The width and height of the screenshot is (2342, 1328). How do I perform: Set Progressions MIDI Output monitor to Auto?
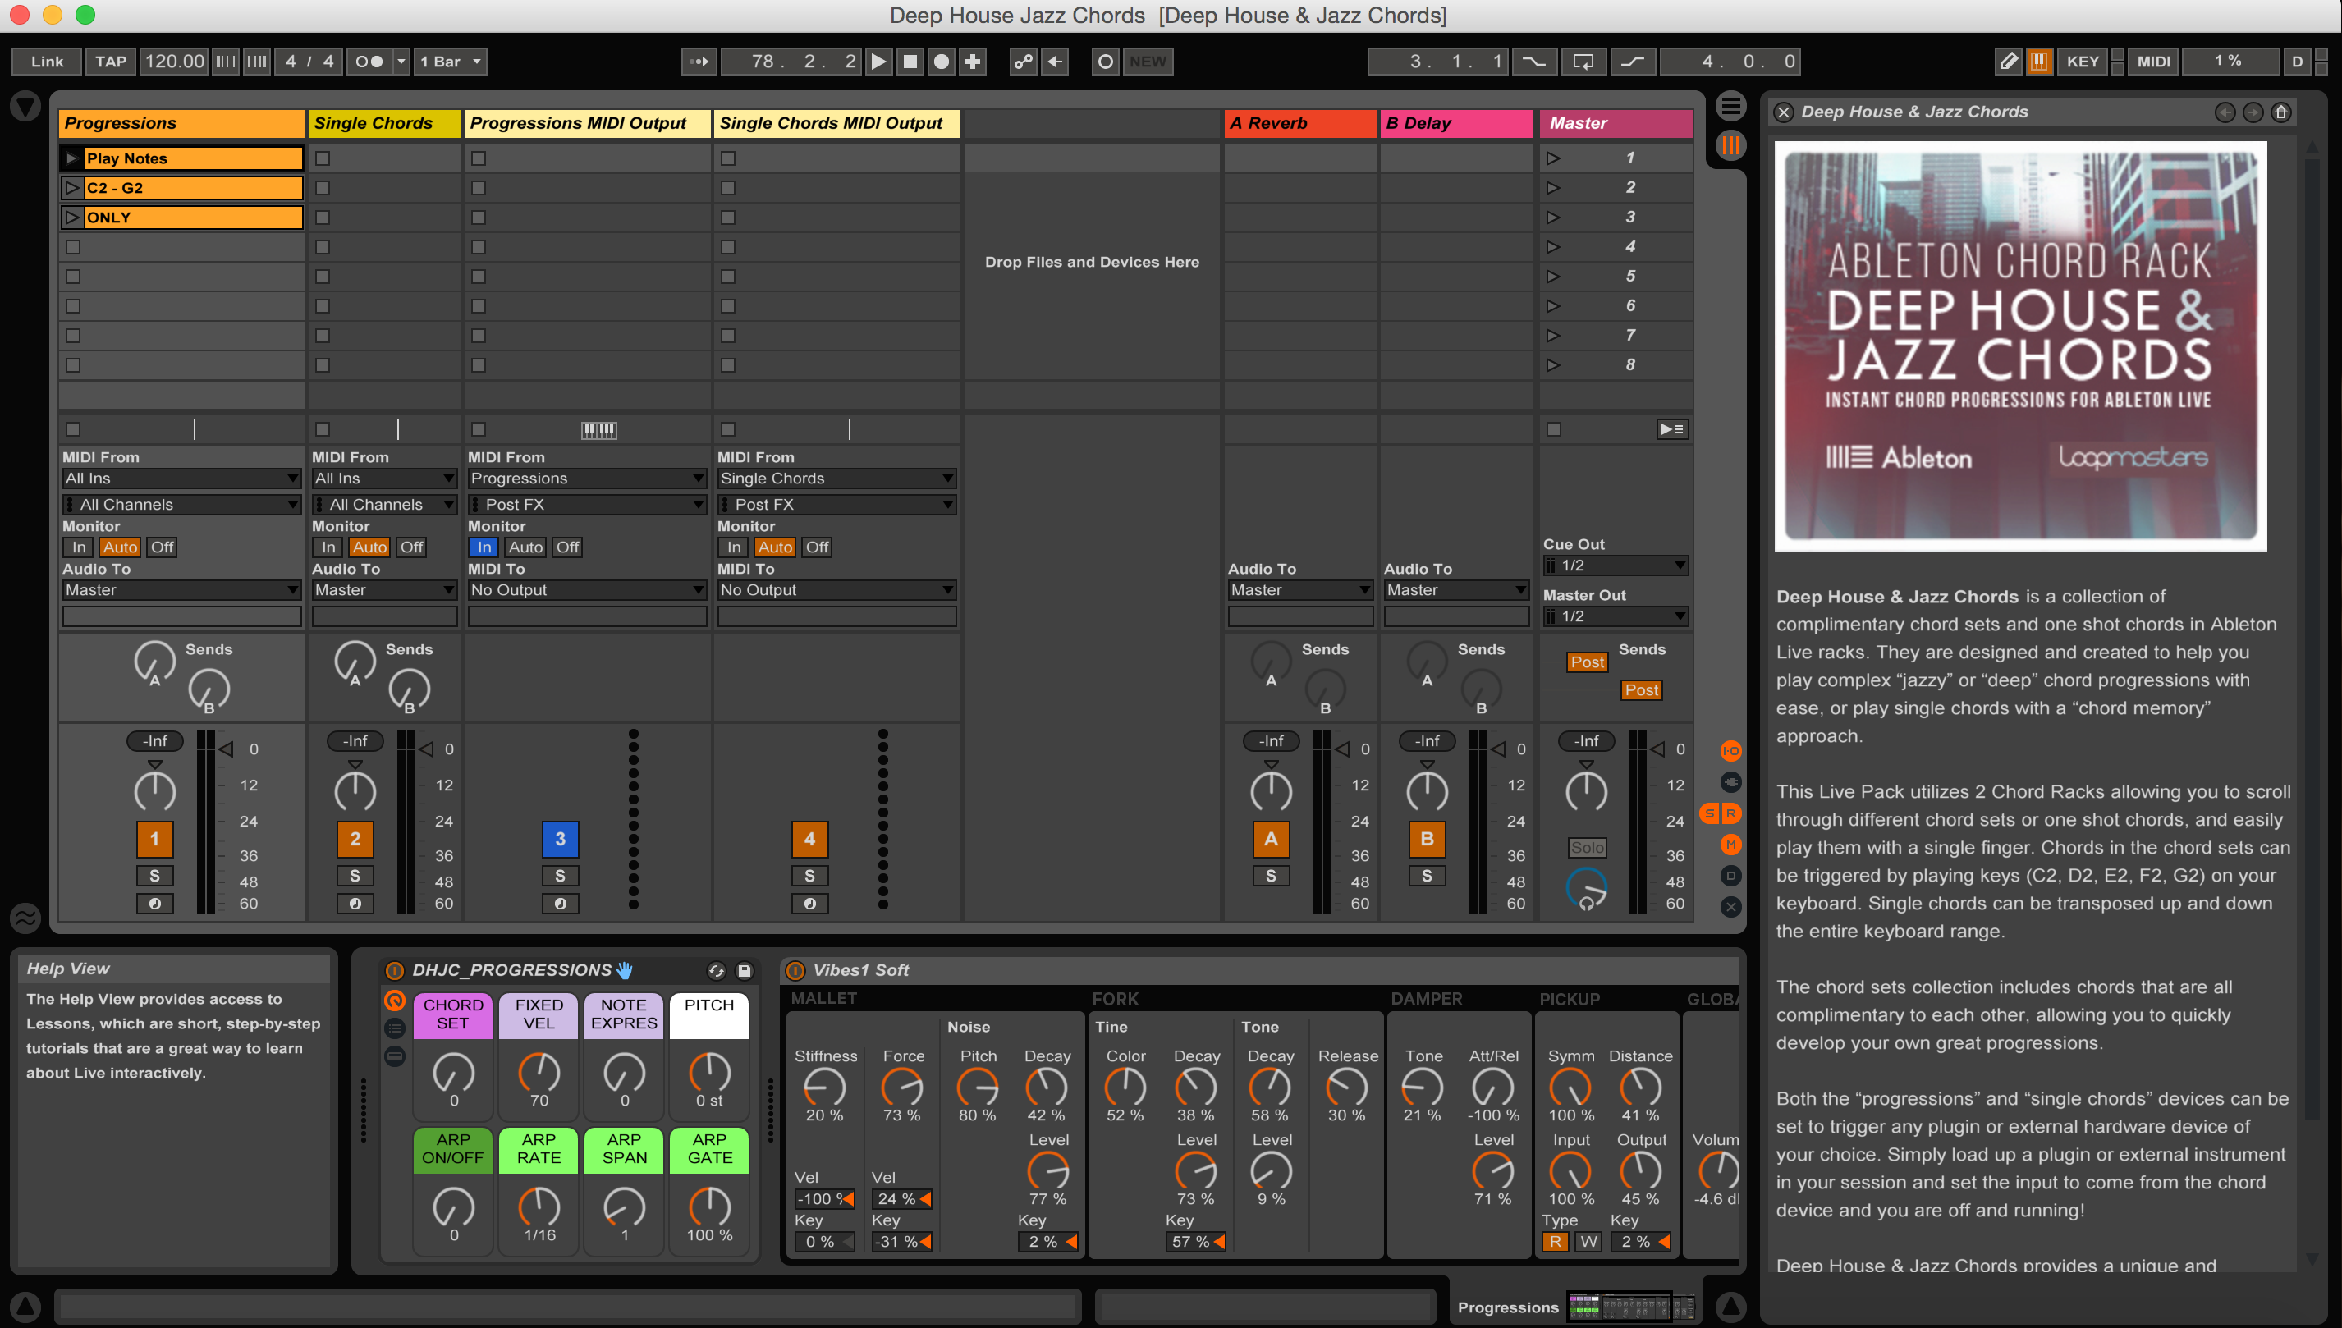[x=525, y=547]
